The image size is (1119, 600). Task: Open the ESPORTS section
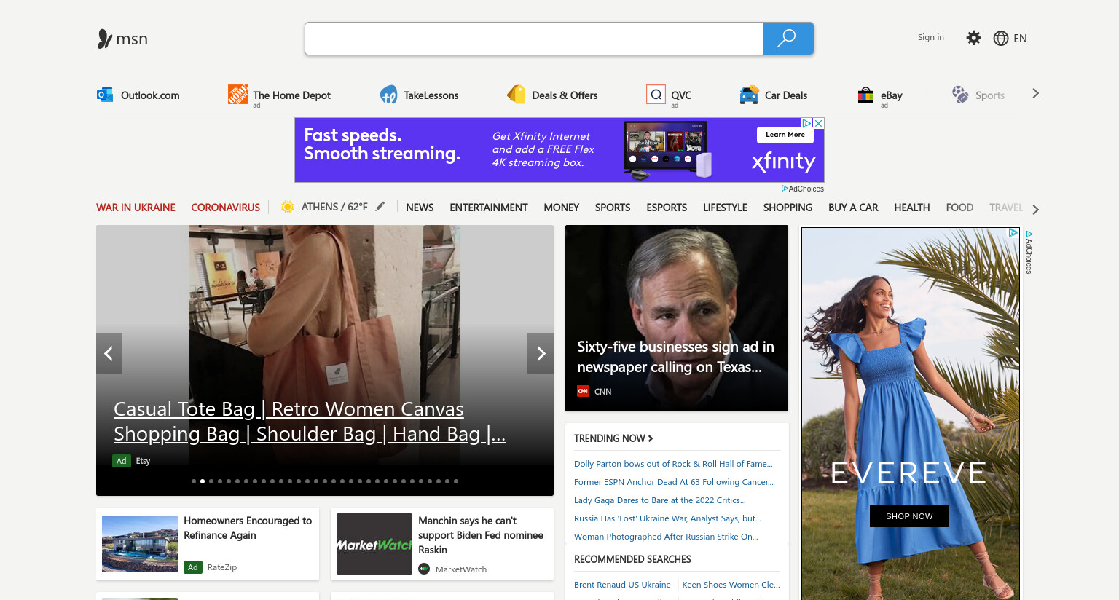[667, 208]
